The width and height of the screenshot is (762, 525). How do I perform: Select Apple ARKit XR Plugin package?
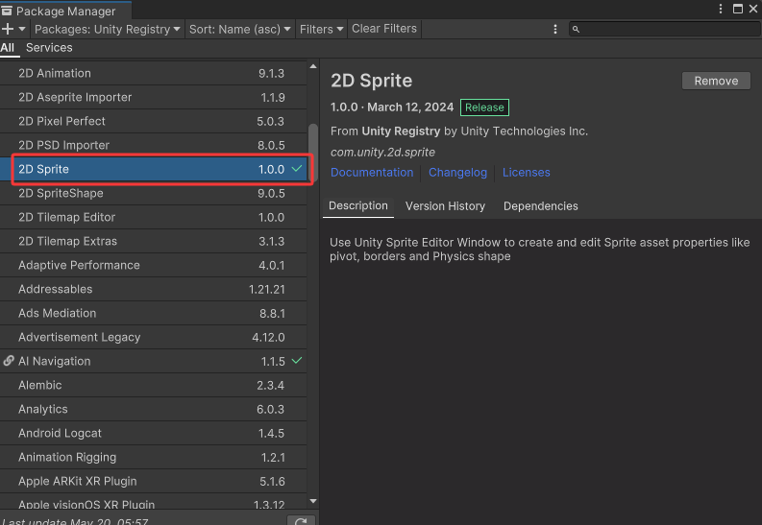tap(153, 482)
